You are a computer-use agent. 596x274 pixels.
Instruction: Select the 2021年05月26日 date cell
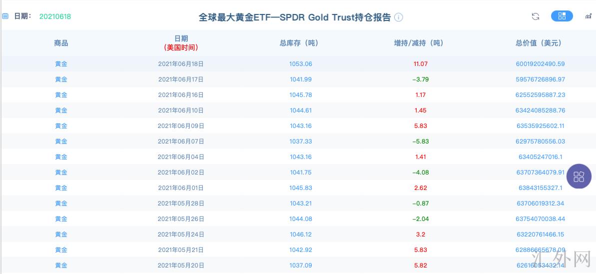181,219
